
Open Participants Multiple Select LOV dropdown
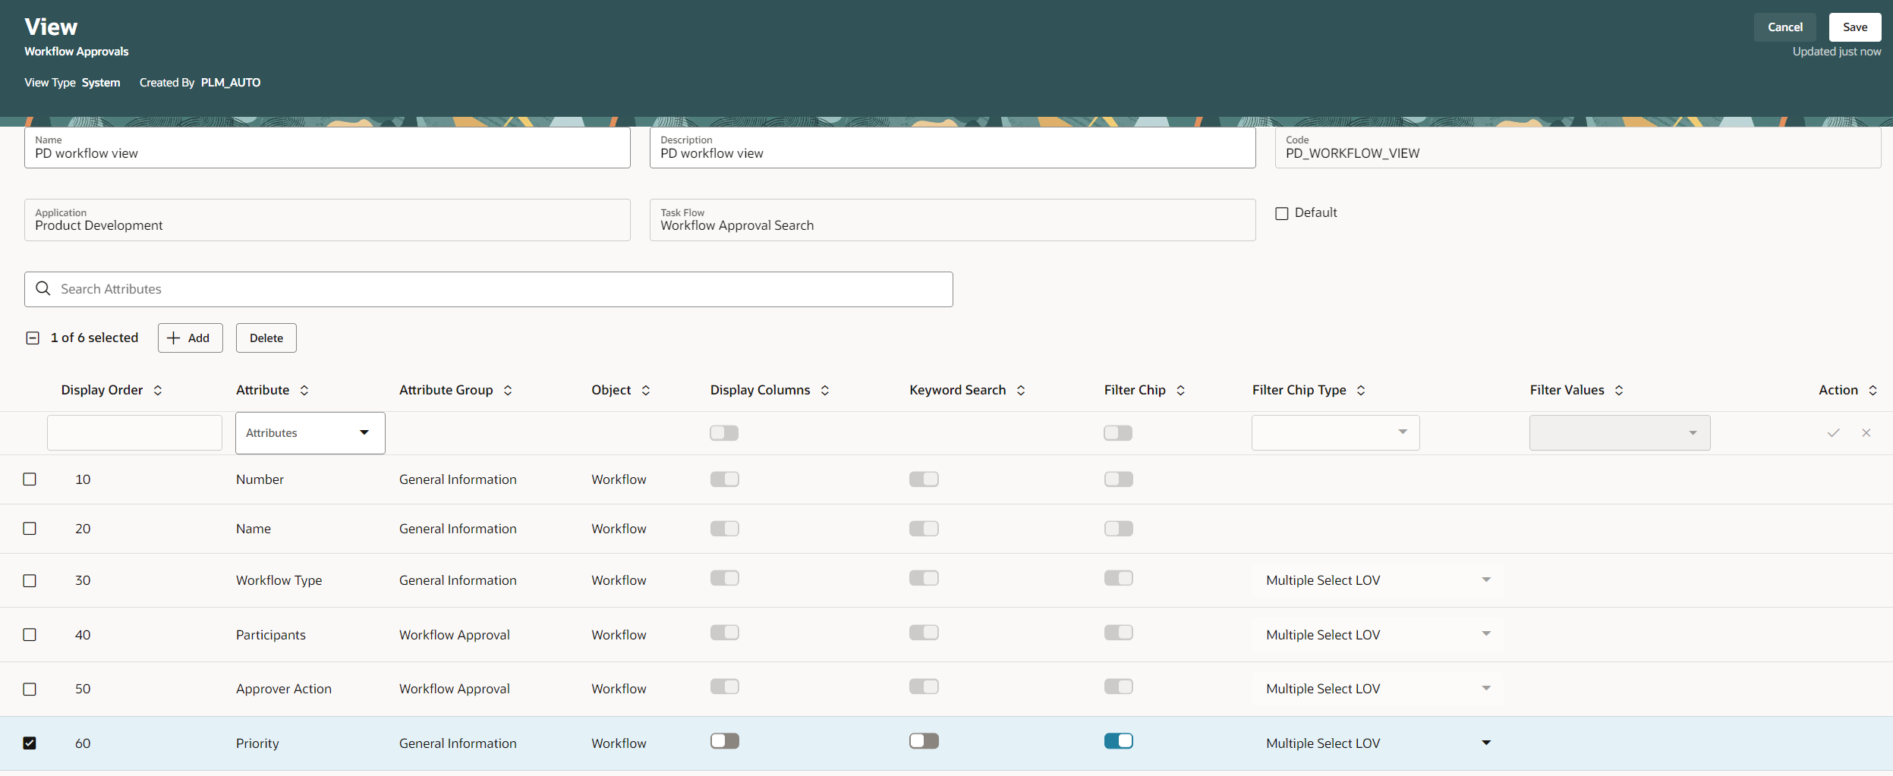click(1378, 635)
